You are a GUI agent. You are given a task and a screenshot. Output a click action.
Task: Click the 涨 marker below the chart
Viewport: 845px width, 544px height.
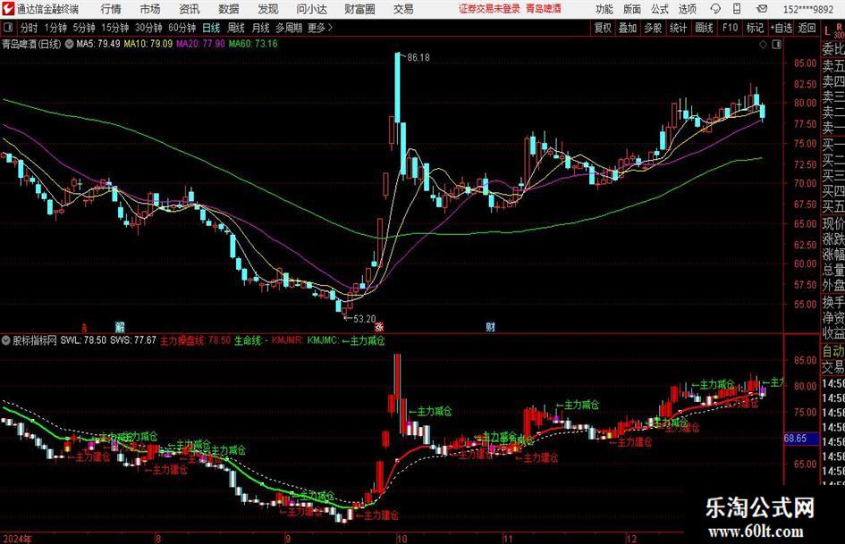379,326
